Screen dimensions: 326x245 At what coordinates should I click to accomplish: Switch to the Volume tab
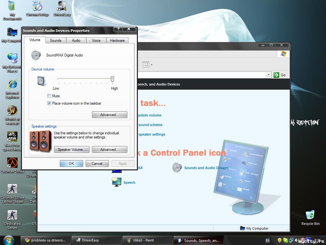click(x=35, y=40)
